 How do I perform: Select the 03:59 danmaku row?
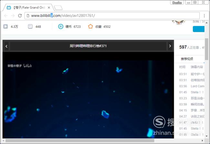pos(192,104)
